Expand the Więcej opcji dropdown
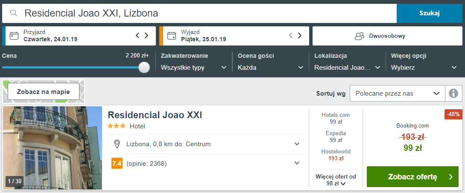Viewport: 465px width, 193px height. [x=424, y=68]
